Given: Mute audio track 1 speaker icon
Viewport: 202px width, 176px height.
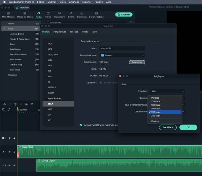Looking at the screenshot, I should click(x=9, y=152).
